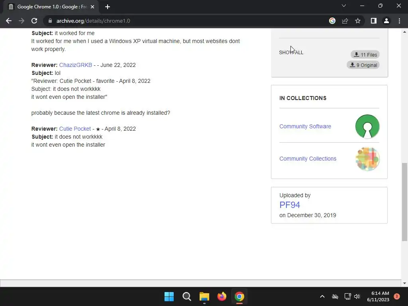
Task: Open the Community Software collection link
Action: (305, 126)
